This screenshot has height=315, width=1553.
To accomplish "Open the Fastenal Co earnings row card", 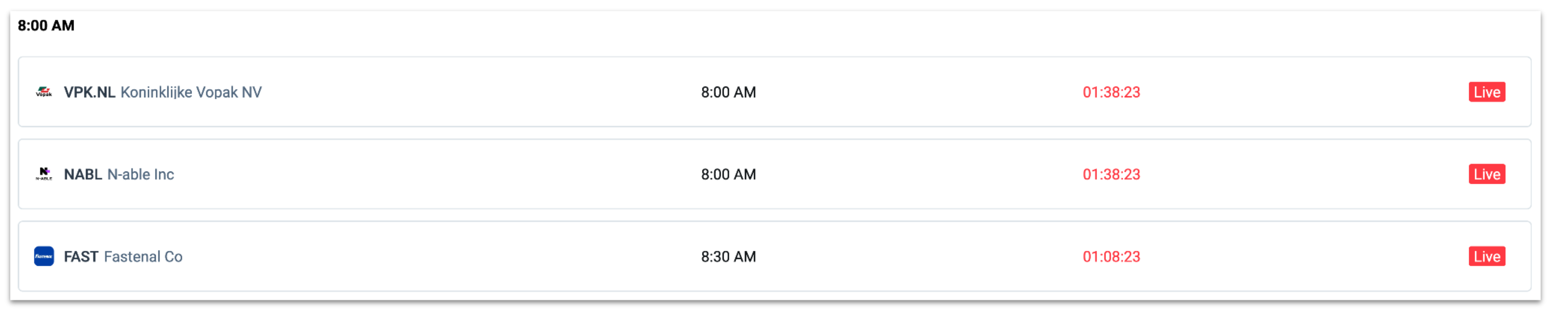I will click(x=774, y=257).
